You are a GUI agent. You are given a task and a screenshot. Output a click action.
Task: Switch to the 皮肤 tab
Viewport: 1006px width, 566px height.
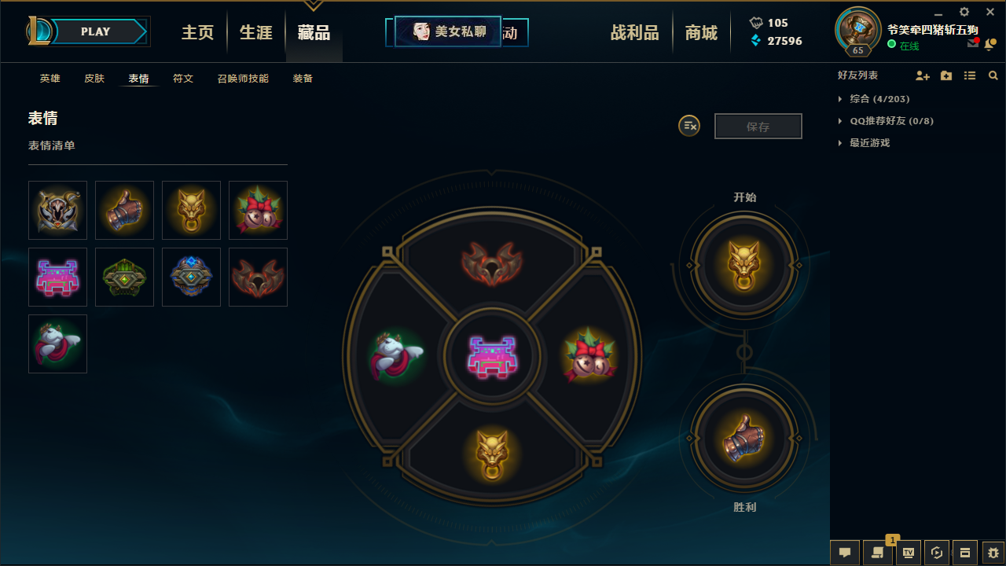94,79
